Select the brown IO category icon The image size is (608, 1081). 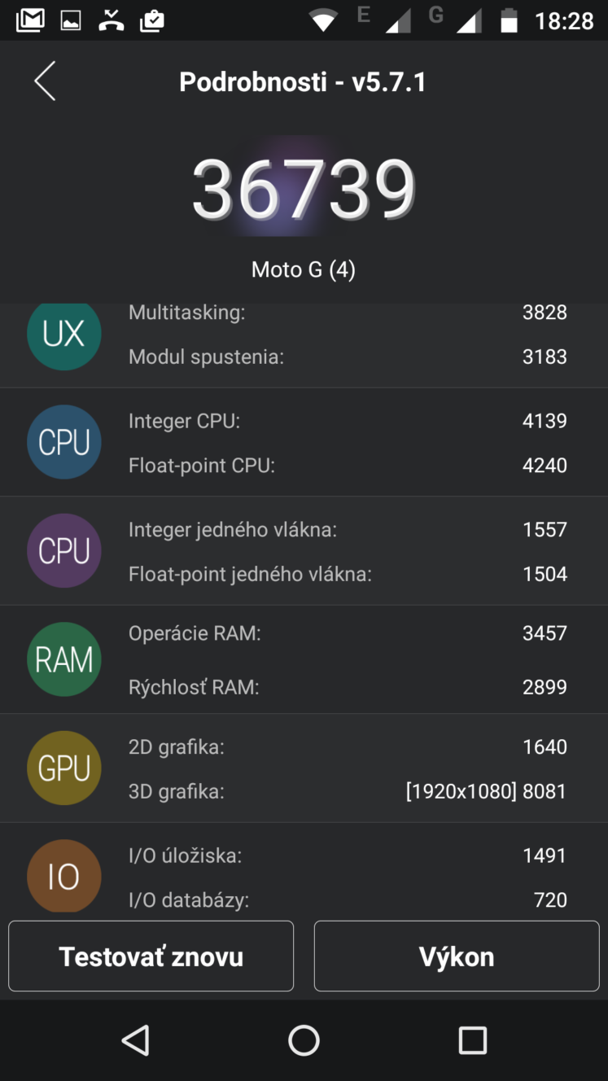point(64,876)
